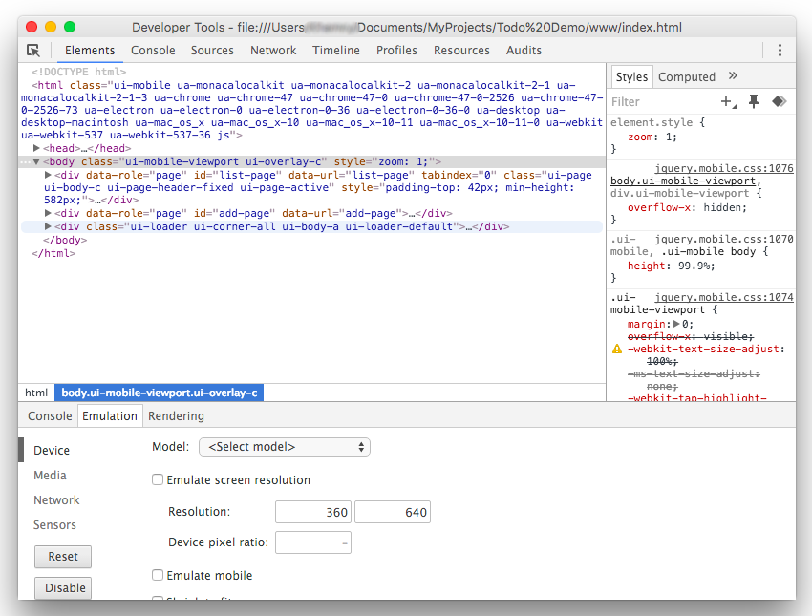
Task: Collapse the body element node
Action: (36, 162)
